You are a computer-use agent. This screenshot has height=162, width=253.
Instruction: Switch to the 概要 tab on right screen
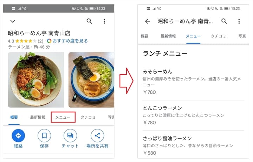pyautogui.click(x=144, y=36)
